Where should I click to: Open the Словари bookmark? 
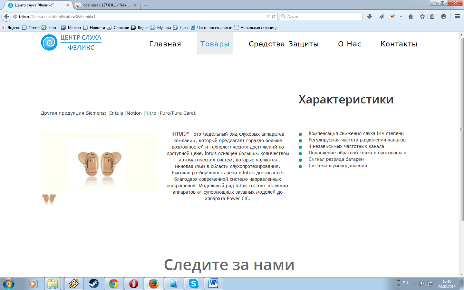(118, 28)
